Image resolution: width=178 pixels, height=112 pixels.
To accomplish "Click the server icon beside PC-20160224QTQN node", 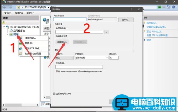I will [x=8, y=27].
